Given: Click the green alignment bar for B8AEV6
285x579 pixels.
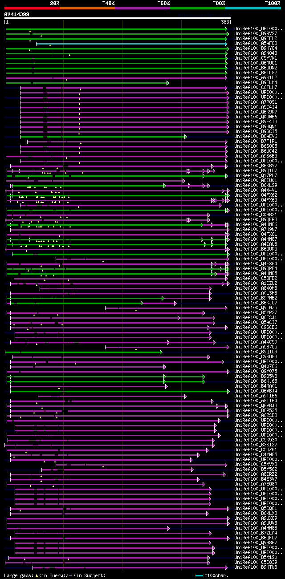Looking at the screenshot, I should coord(103,137).
